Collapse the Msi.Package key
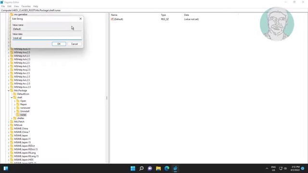308x173 pixels. click(9, 91)
